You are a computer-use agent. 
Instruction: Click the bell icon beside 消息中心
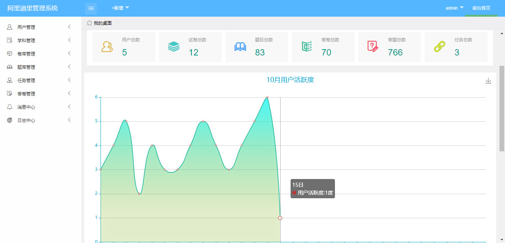10,107
